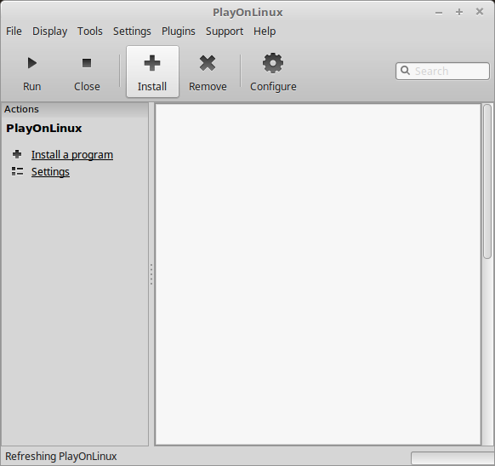
Task: Open the Support menu
Action: pos(225,32)
